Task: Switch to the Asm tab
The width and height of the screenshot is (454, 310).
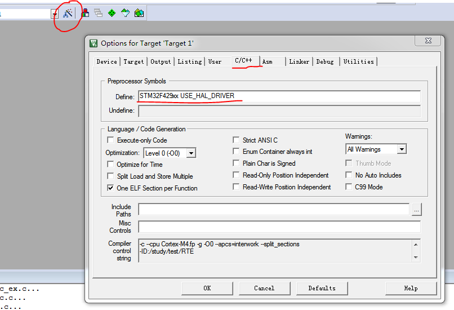Action: click(x=267, y=61)
